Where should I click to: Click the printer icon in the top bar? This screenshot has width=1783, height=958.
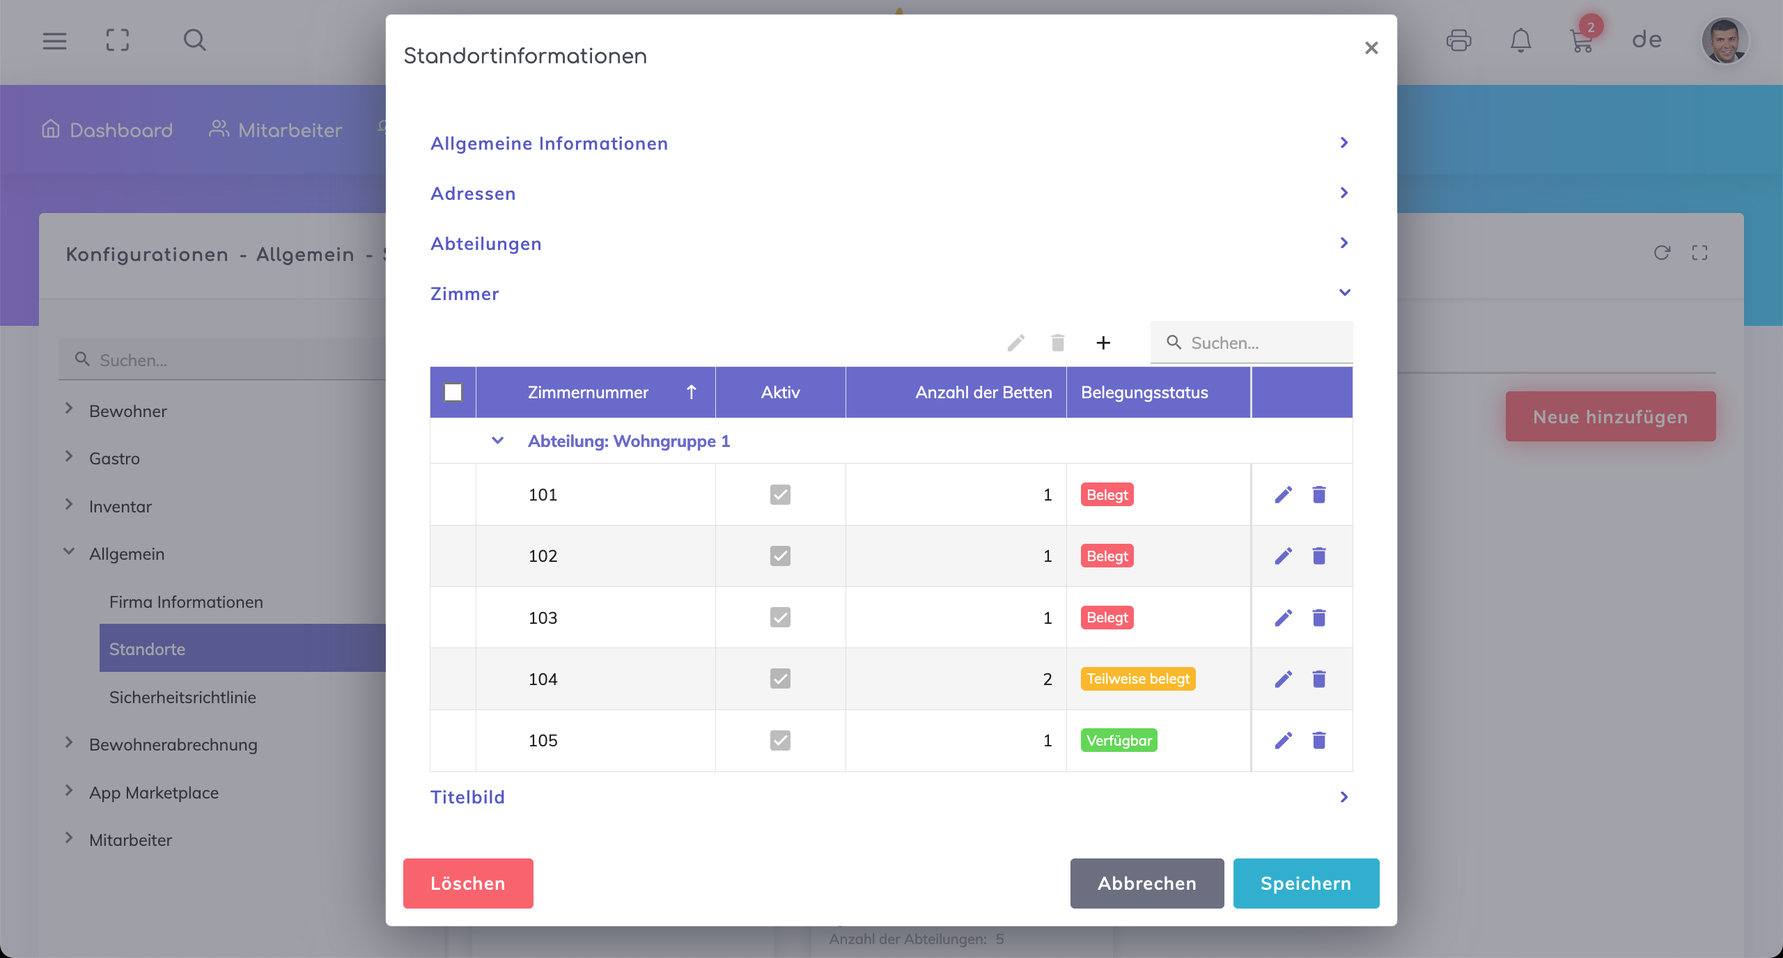(1458, 40)
